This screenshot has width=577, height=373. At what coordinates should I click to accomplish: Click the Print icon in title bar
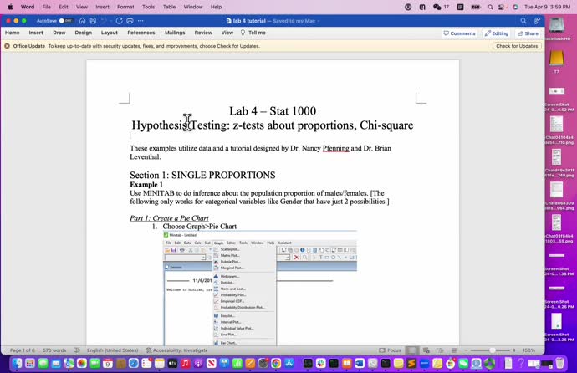[x=130, y=21]
